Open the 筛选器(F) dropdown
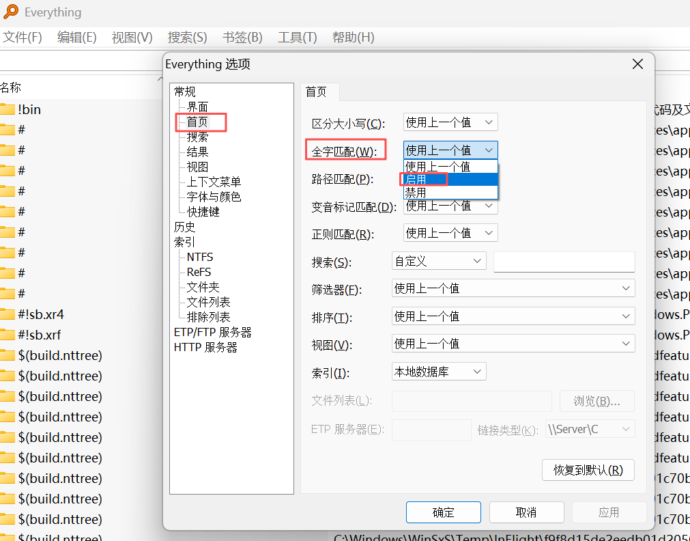 (513, 288)
